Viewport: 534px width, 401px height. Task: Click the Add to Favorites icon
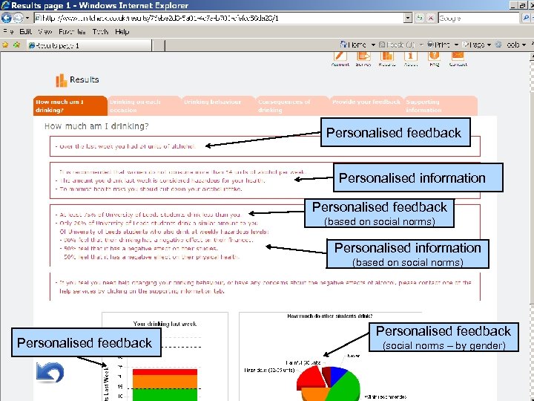pyautogui.click(x=16, y=45)
